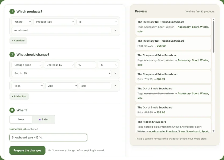This screenshot has width=224, height=160.
Task: Click the new price 752.99
Action: click(161, 113)
